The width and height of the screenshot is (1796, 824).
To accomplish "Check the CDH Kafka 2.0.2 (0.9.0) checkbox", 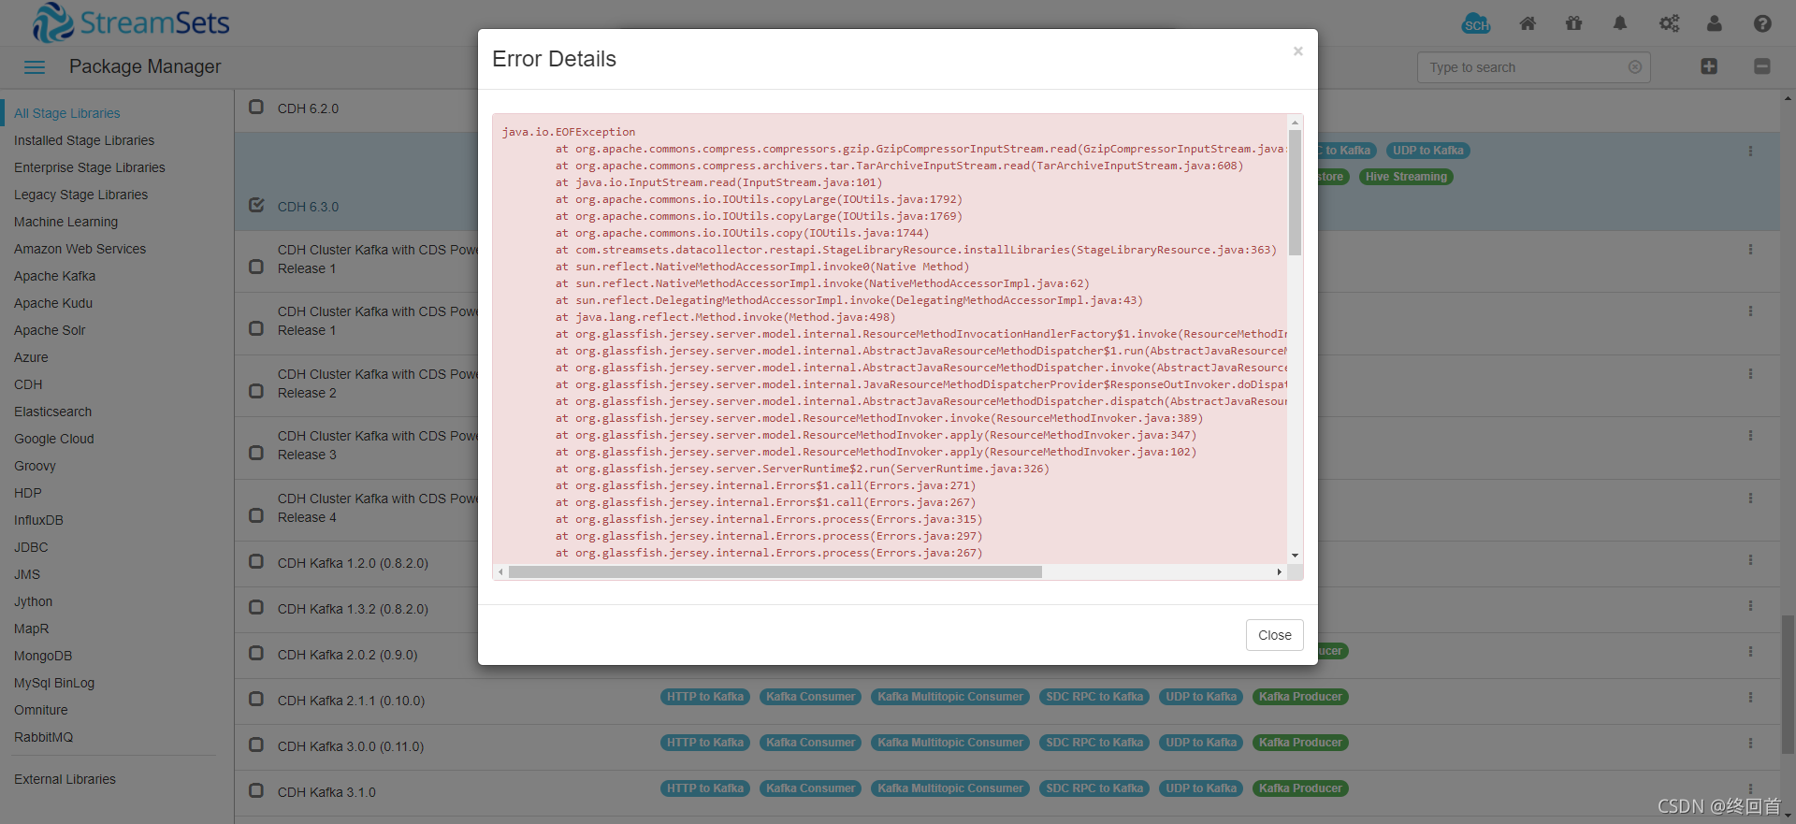I will click(x=256, y=653).
